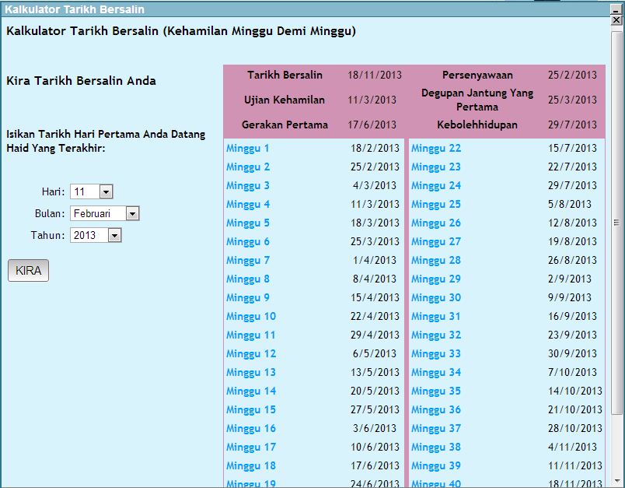The height and width of the screenshot is (488, 625).
Task: Open the Minggu 4 link
Action: coord(248,204)
